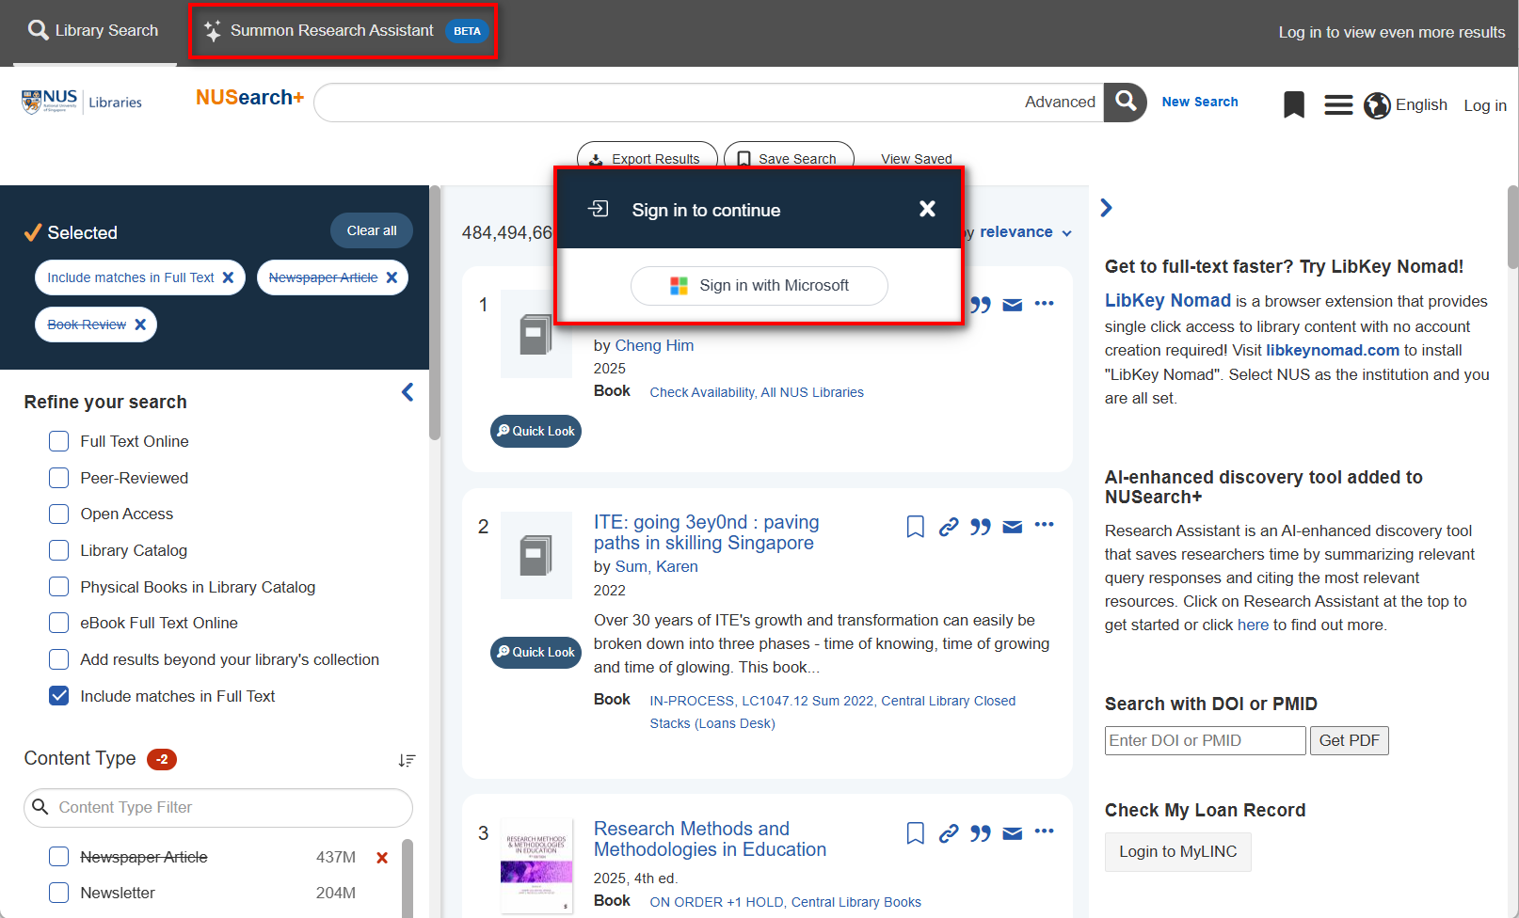The width and height of the screenshot is (1519, 918).
Task: Toggle Newspaper Article content type checkbox
Action: (58, 857)
